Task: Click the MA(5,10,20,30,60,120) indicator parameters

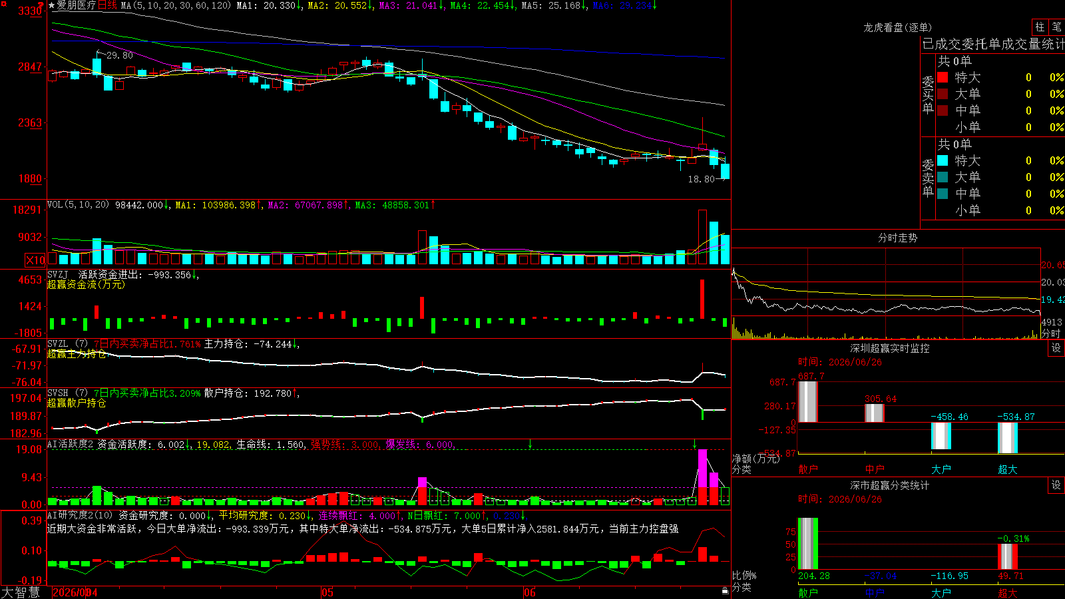Action: [x=176, y=5]
